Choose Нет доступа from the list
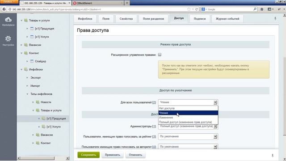Viewport: 286px width, 161px height. [x=188, y=108]
